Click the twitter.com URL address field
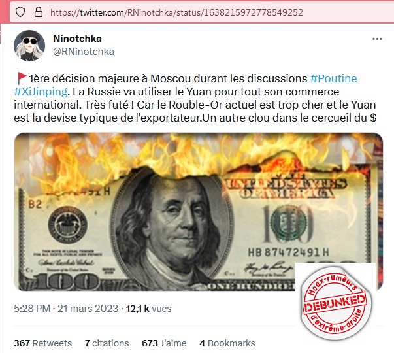 click(x=176, y=12)
